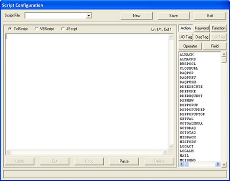Click inside the script editor text area

point(87,91)
